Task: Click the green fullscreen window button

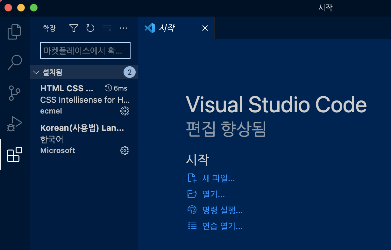Action: 33,8
